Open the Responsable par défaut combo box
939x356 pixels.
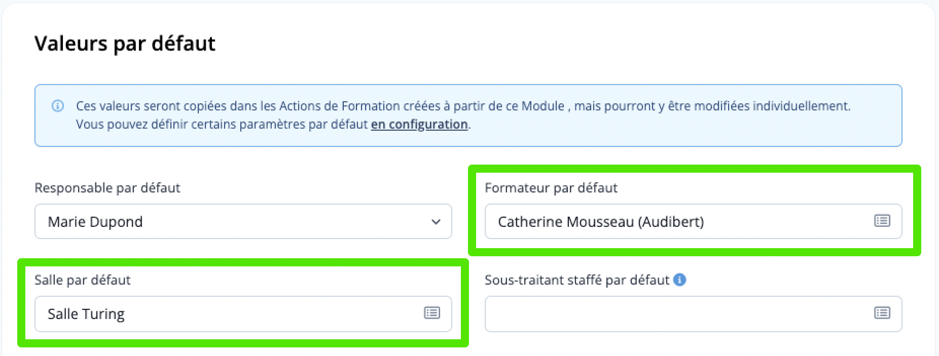click(x=243, y=221)
